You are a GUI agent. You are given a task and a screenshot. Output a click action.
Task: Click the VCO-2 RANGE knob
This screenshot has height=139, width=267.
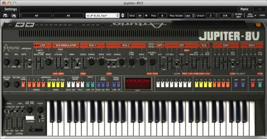pos(122,62)
